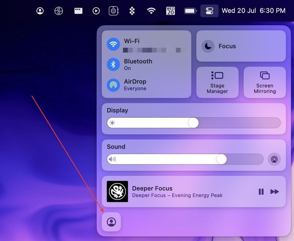Open the user profile icon below Control Center

click(x=111, y=222)
